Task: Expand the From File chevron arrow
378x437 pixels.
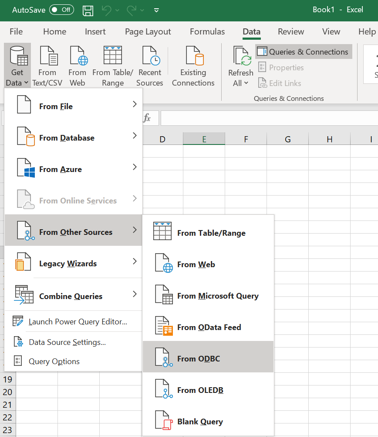Action: tap(135, 104)
